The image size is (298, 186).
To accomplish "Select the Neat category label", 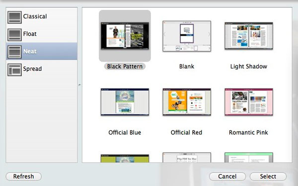I will tap(30, 51).
